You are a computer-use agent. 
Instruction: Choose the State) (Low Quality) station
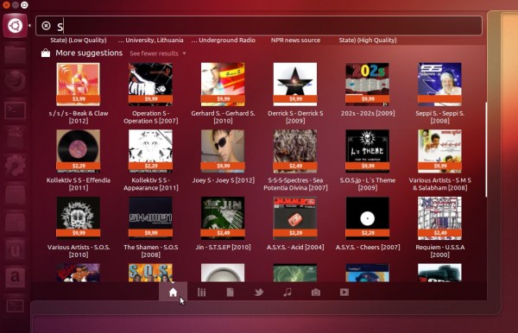tap(79, 41)
